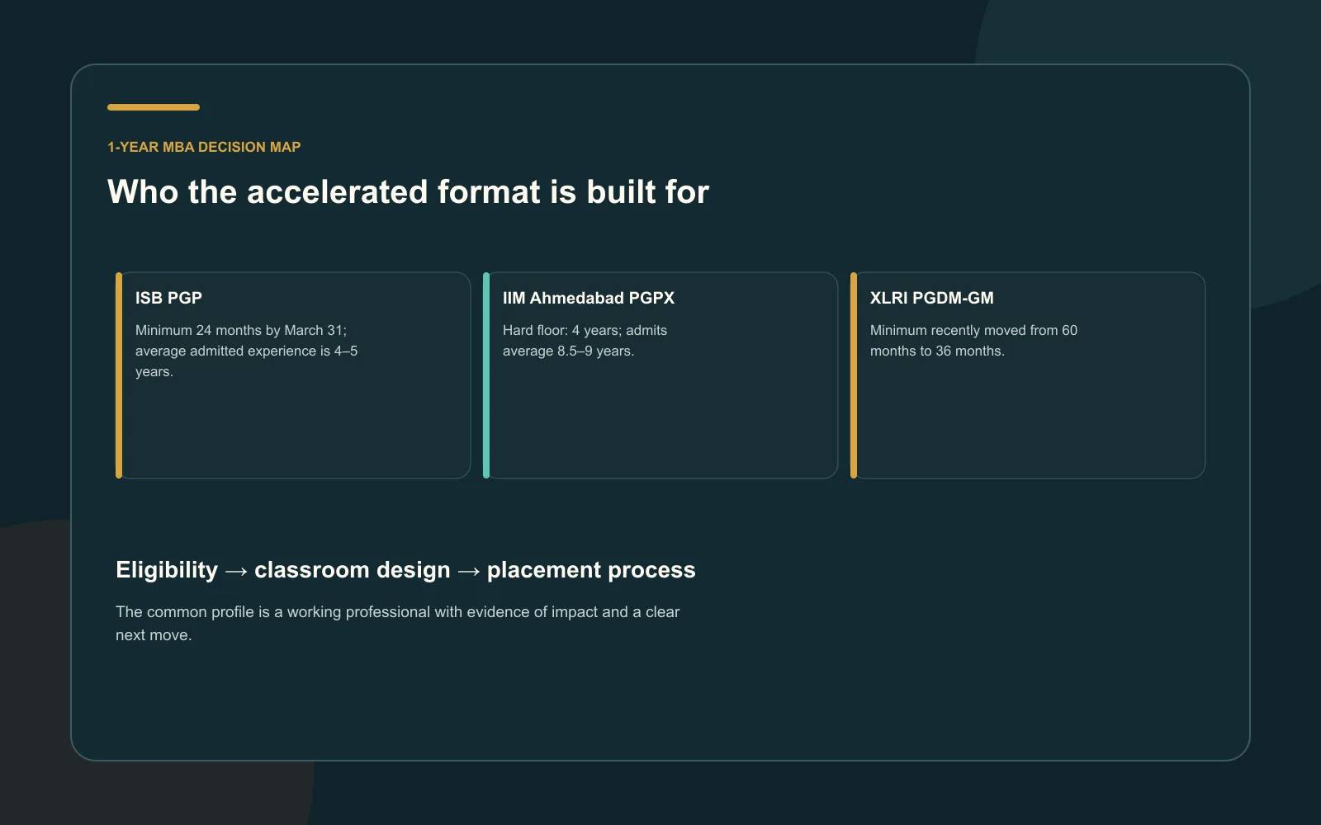Select the 'Minimum recently moved from 60 months' text
Image resolution: width=1321 pixels, height=825 pixels.
[973, 341]
